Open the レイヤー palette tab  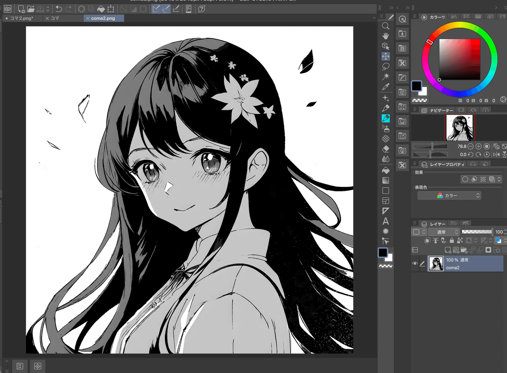pos(433,223)
